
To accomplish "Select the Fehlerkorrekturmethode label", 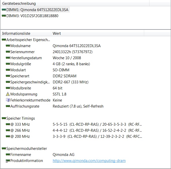I will point(30,100).
